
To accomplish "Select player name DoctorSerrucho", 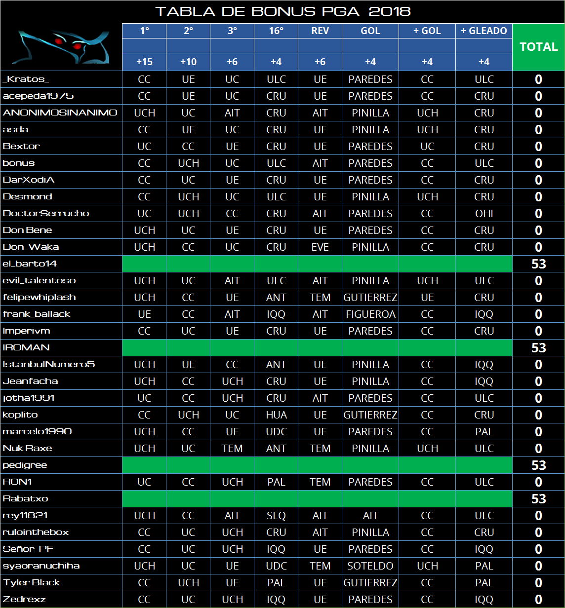I will tap(46, 213).
